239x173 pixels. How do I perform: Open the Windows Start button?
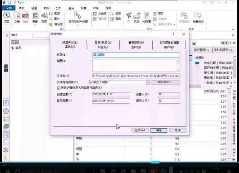[7, 171]
